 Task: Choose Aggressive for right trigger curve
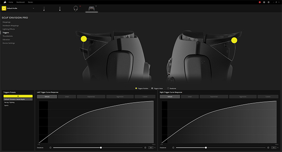(x=243, y=97)
